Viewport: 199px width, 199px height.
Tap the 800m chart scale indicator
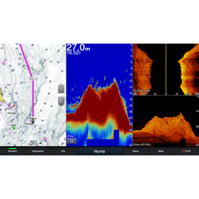click(33, 142)
